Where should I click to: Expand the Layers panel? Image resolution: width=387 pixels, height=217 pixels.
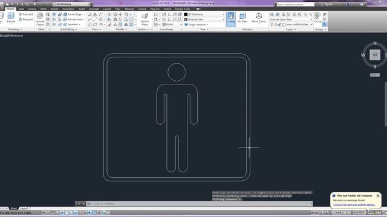[291, 30]
